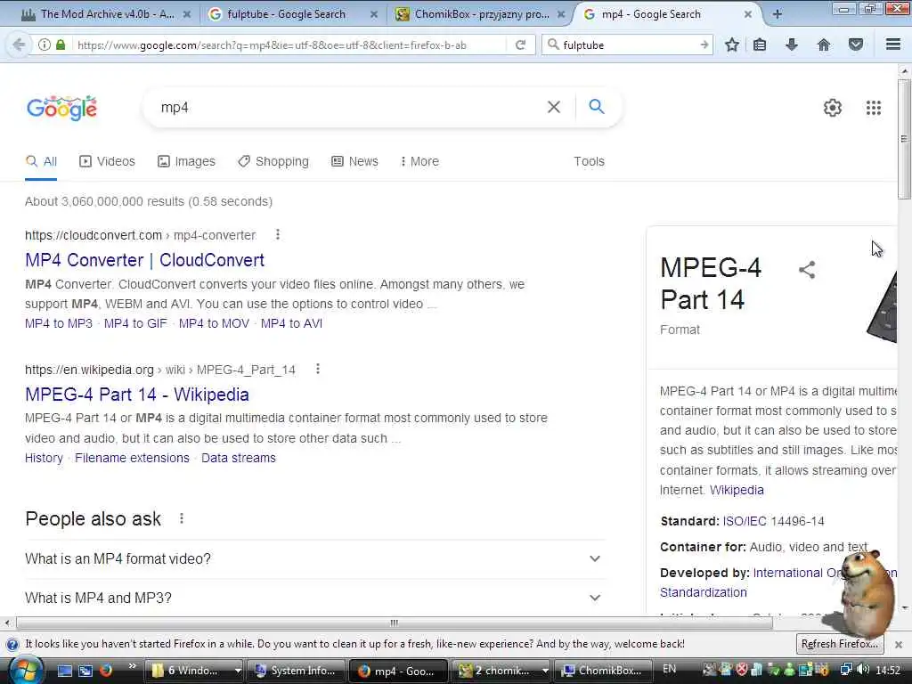The height and width of the screenshot is (684, 912).
Task: Expand the 6 Windows taskbar group arrow
Action: pos(237,671)
